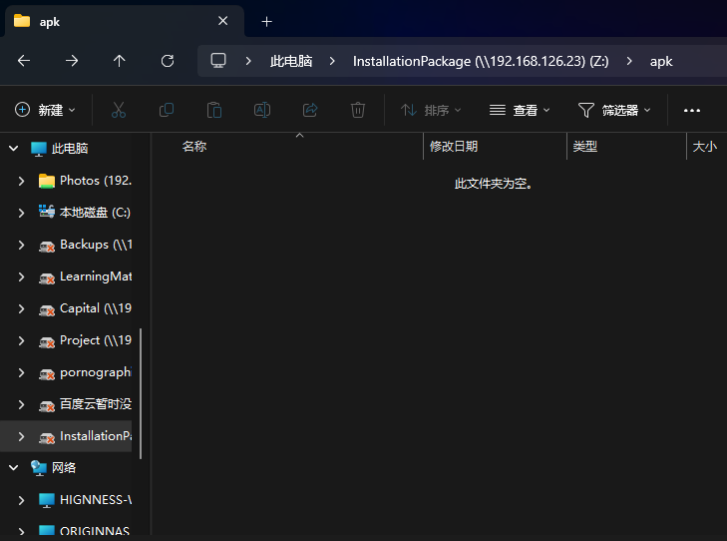Sort by 名称 column header
This screenshot has width=727, height=541.
[194, 146]
